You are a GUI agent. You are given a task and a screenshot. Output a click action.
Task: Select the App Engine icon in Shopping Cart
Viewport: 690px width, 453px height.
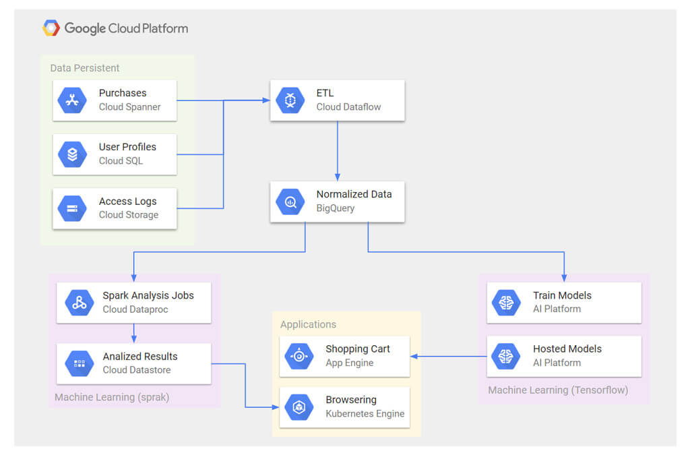click(x=299, y=356)
